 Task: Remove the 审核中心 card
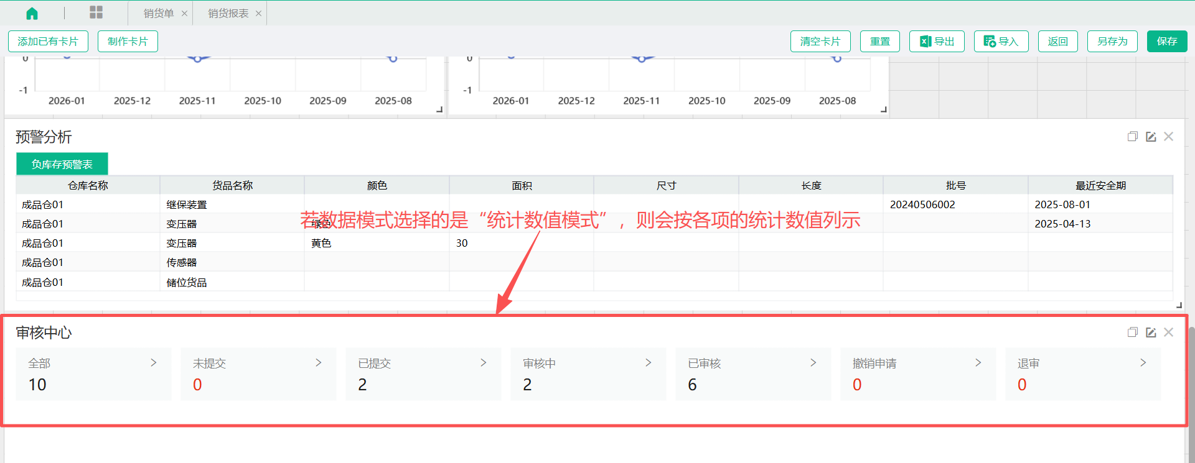tap(1169, 332)
